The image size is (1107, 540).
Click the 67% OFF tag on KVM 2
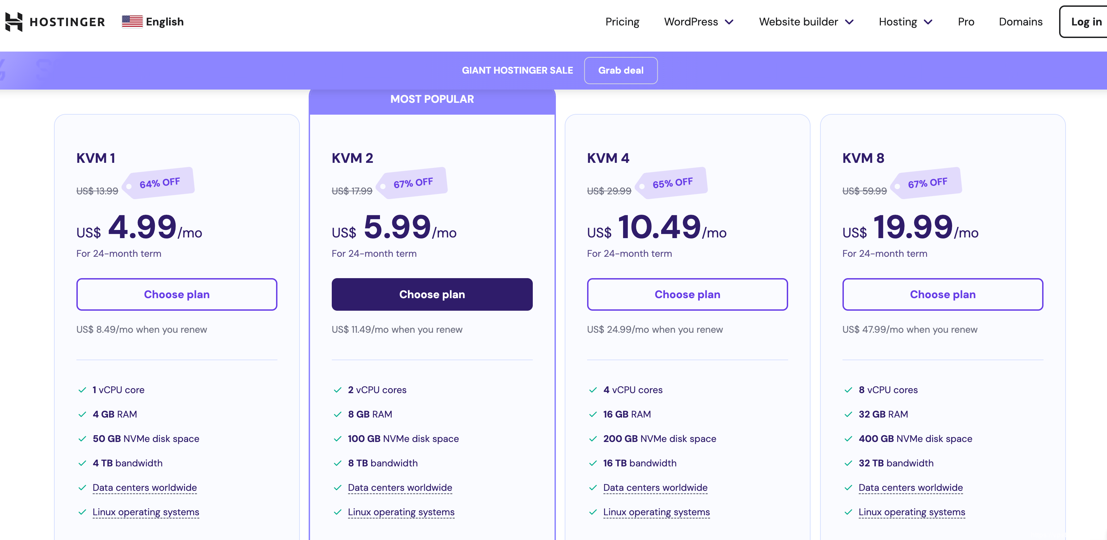coord(413,183)
